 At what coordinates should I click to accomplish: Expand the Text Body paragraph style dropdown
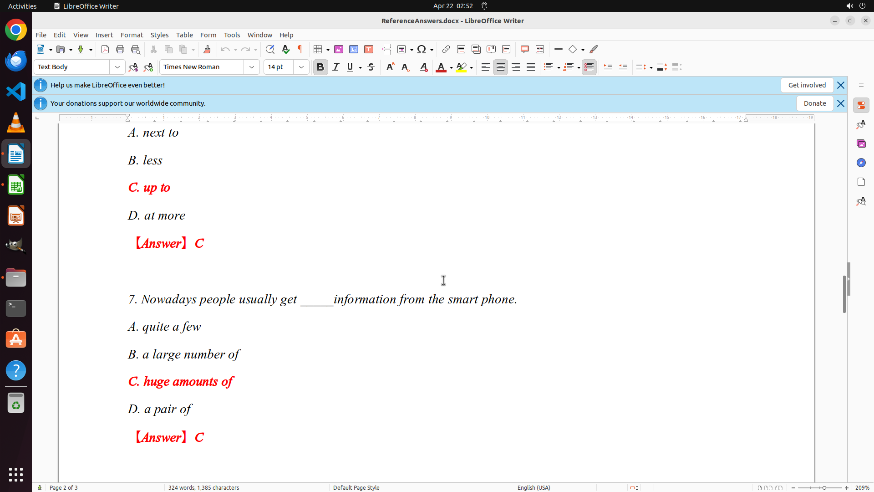click(117, 67)
